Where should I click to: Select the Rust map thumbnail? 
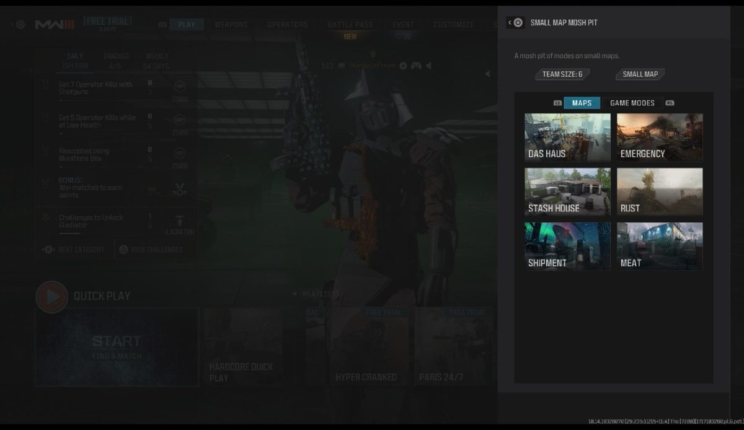coord(659,191)
